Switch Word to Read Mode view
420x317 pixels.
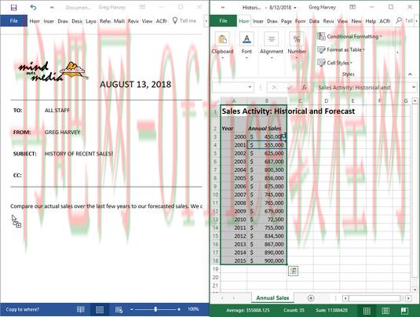tap(81, 309)
